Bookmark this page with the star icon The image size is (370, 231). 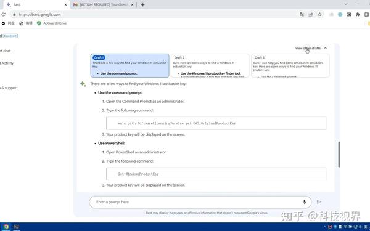coord(319,14)
